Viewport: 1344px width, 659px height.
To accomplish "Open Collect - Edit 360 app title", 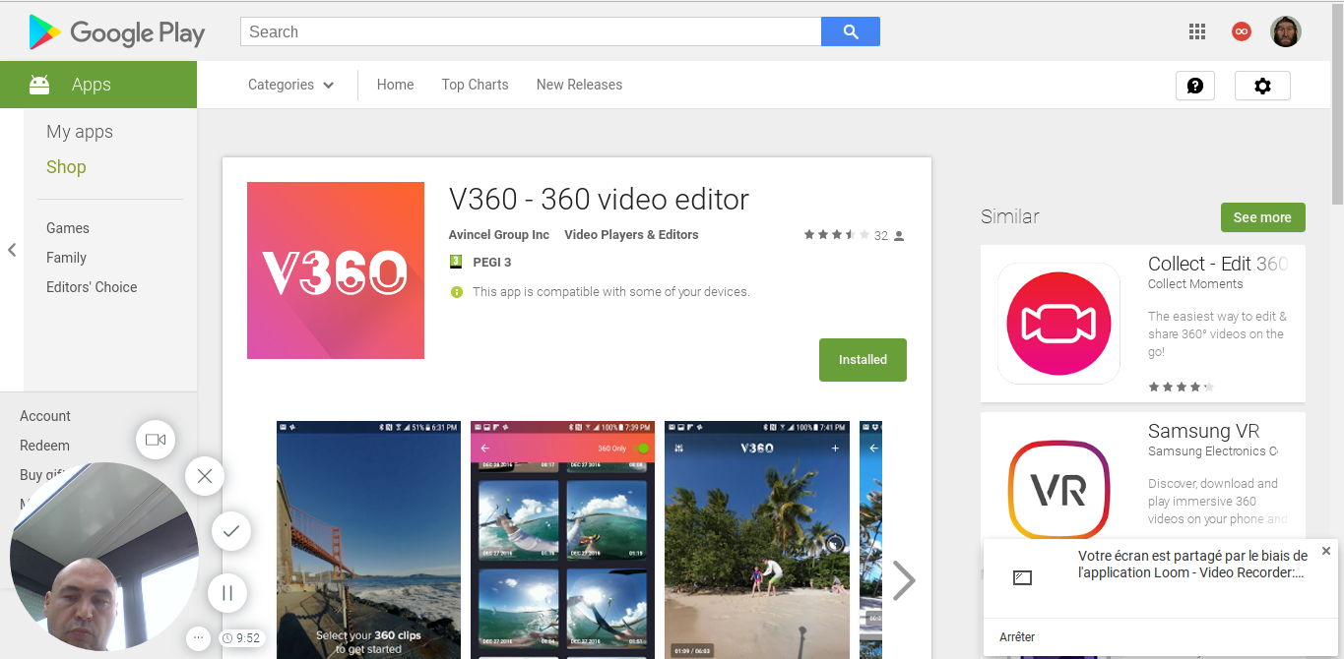I will point(1218,264).
